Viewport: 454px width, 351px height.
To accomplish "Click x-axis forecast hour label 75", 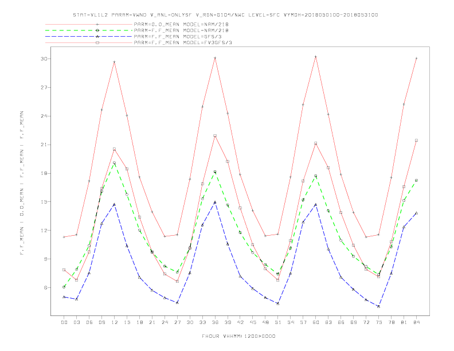I will (379, 322).
